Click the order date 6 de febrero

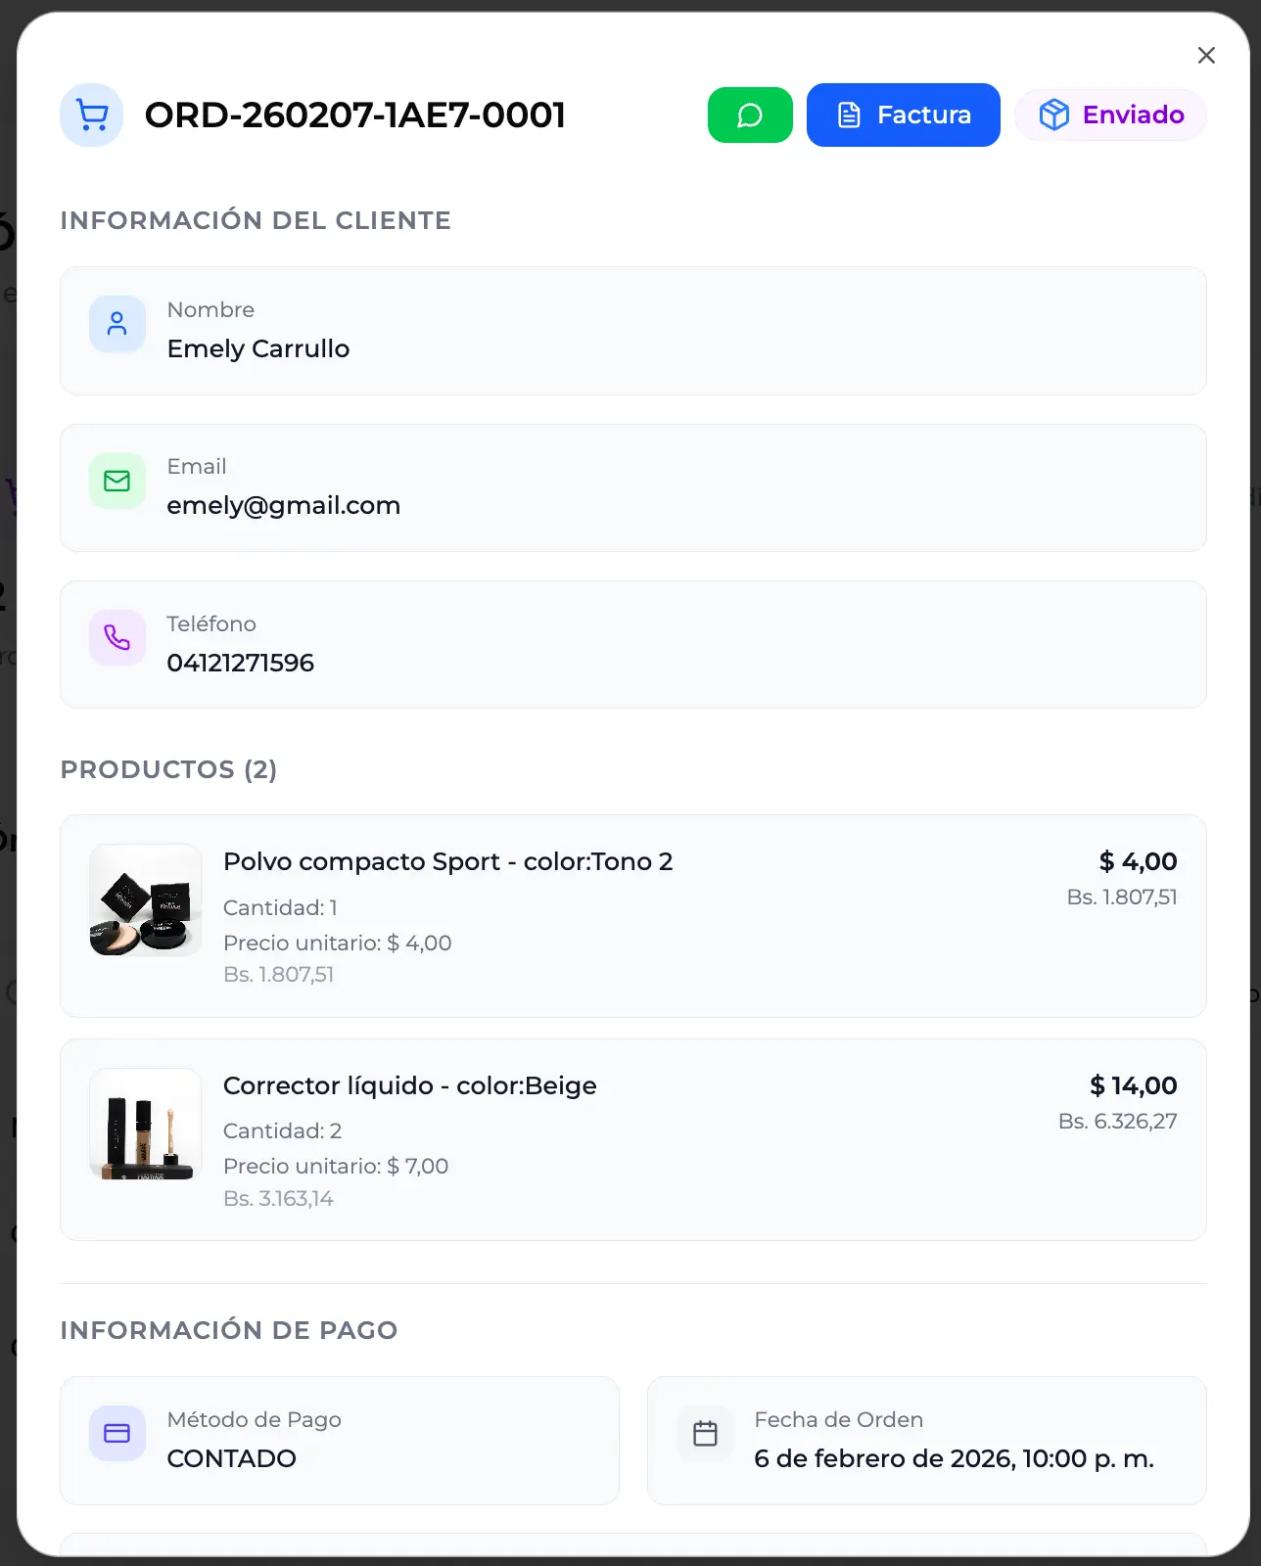pyautogui.click(x=954, y=1459)
